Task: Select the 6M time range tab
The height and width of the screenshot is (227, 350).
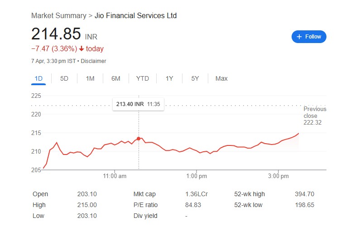Action: click(x=116, y=78)
